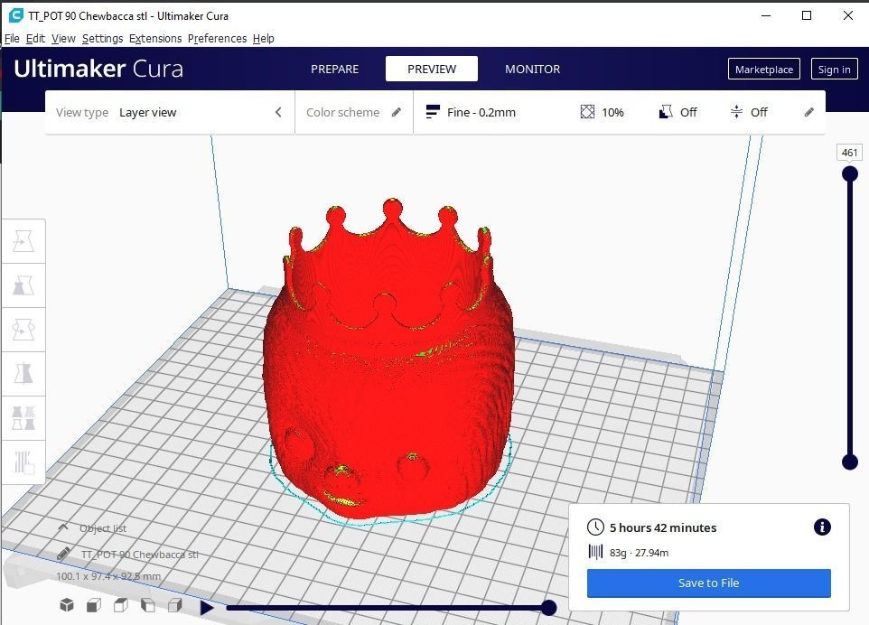
Task: Click the infill 10% icon
Action: point(587,112)
